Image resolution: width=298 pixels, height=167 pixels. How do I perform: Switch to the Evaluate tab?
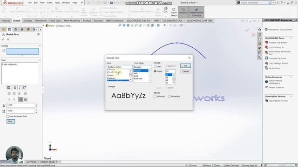[98, 20]
